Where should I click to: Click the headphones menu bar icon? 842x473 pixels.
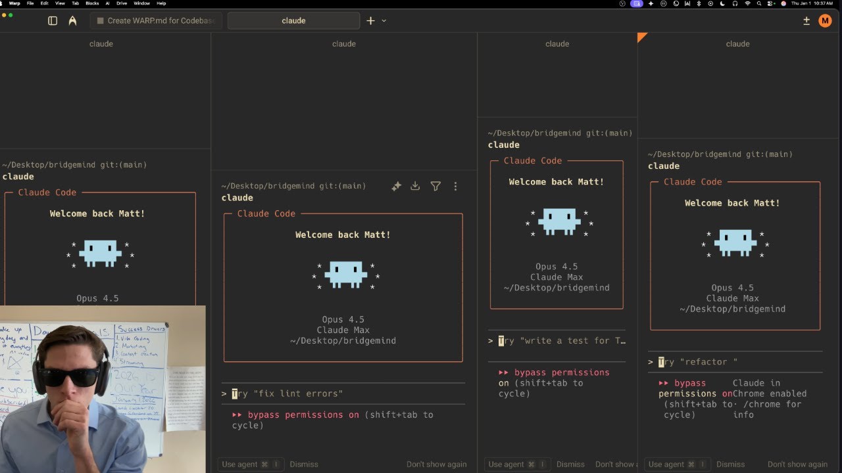click(x=735, y=3)
